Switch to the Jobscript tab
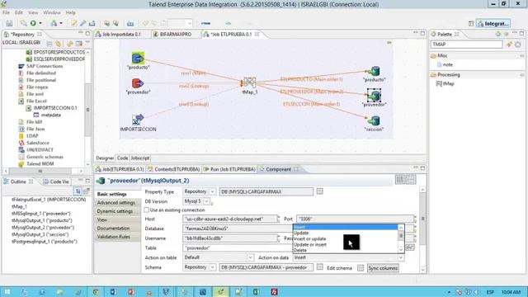Screen dimensions: 528x297 pyautogui.click(x=140, y=158)
